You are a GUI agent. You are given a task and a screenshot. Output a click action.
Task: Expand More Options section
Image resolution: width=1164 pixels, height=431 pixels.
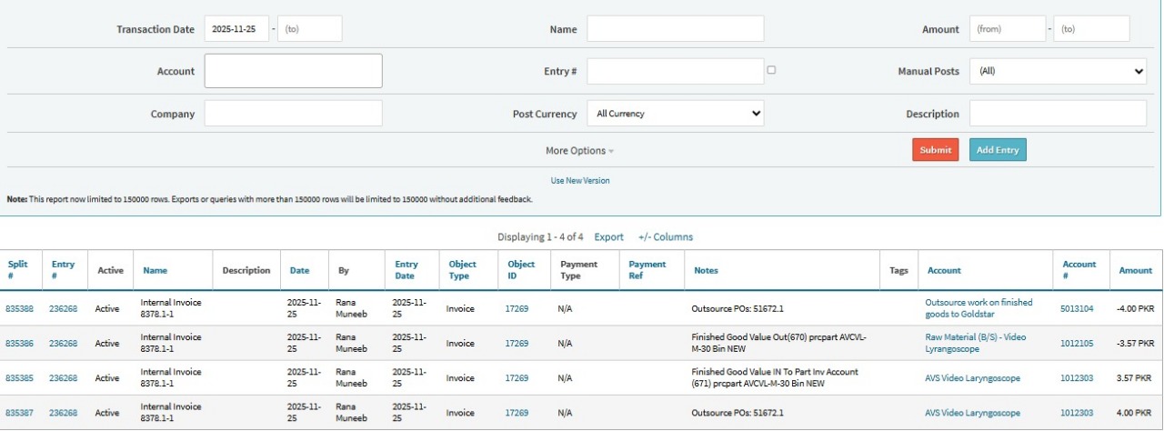(579, 151)
